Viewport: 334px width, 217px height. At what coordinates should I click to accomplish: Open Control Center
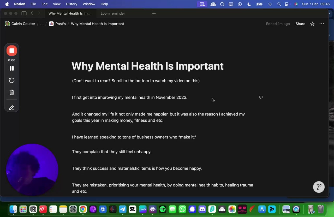coord(287,4)
